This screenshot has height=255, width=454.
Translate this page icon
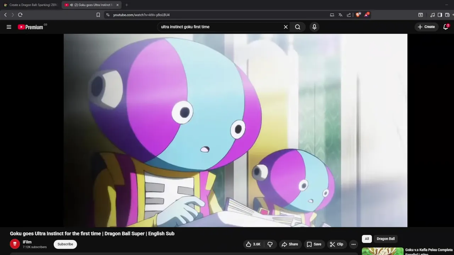[x=340, y=15]
